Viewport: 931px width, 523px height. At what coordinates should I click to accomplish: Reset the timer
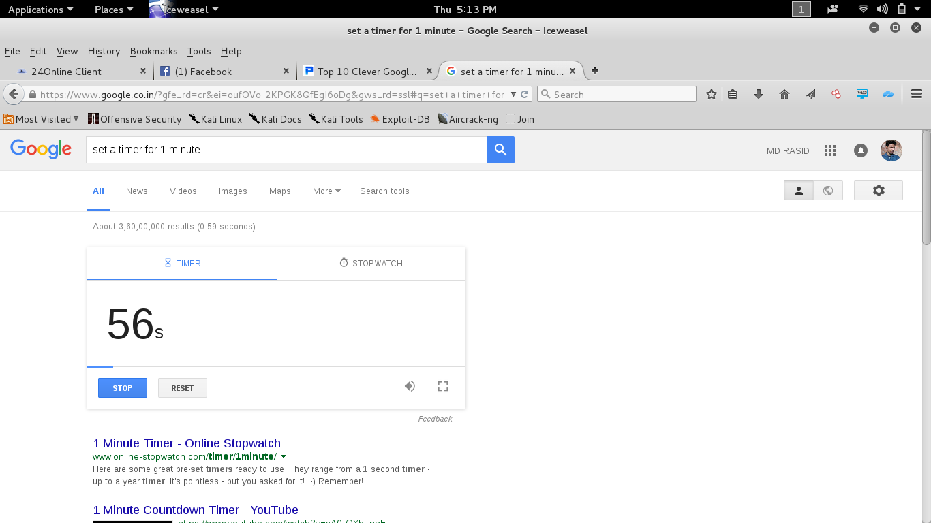183,388
